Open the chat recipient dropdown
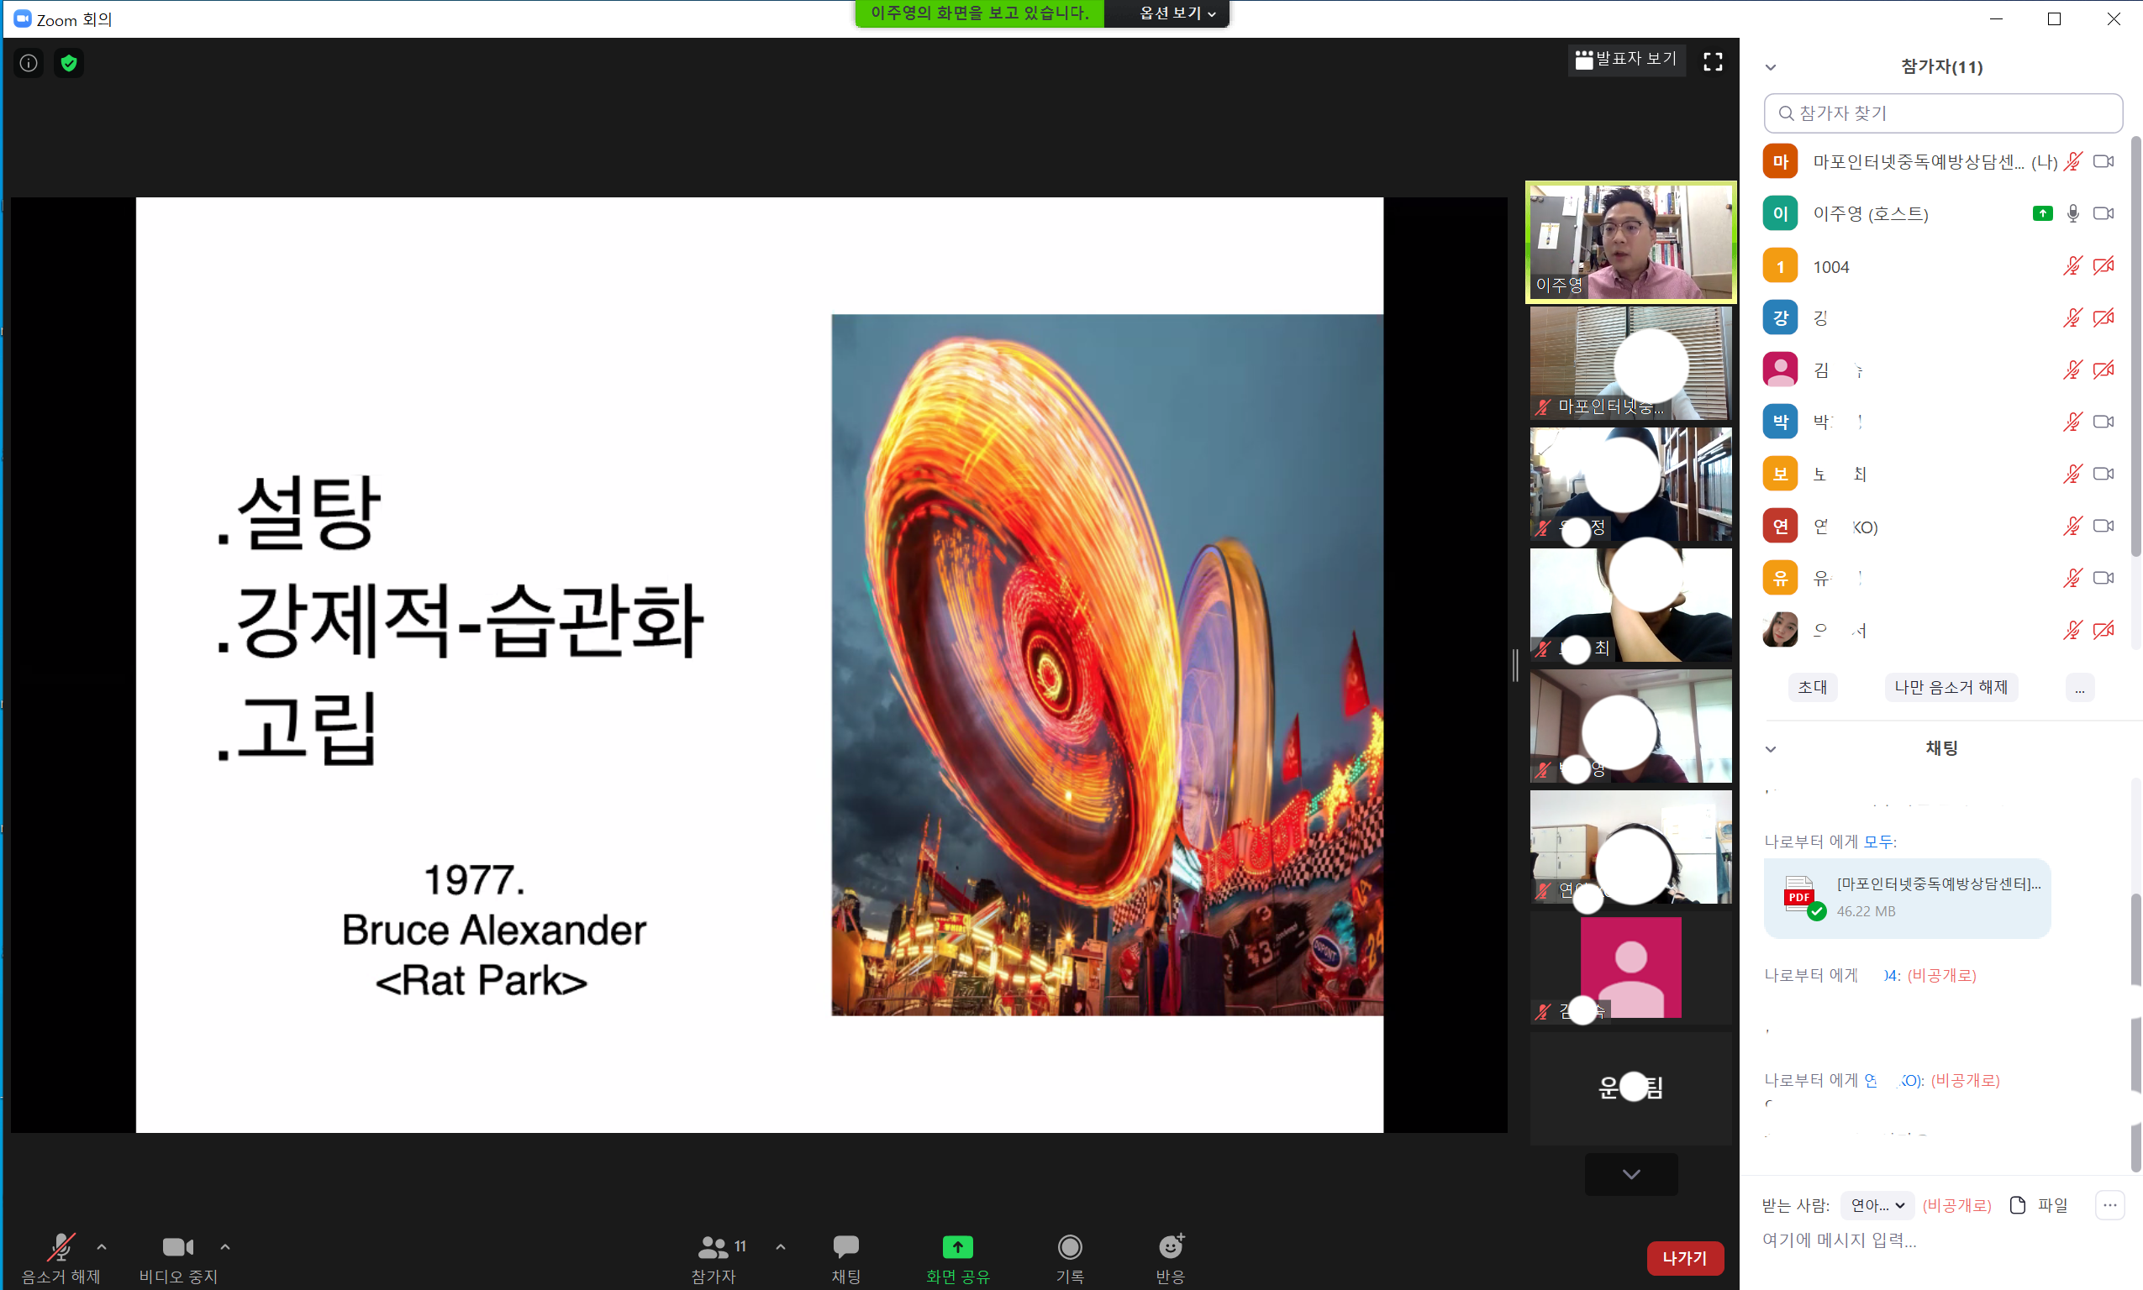 tap(1877, 1205)
